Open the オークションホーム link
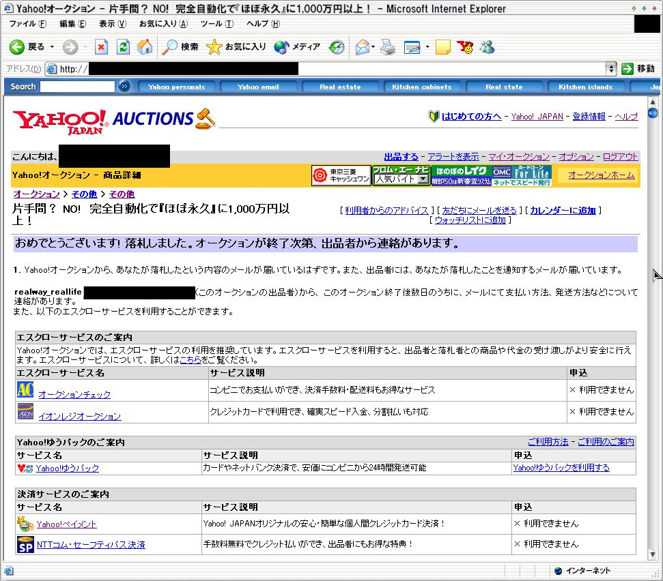The width and height of the screenshot is (663, 581). [602, 175]
